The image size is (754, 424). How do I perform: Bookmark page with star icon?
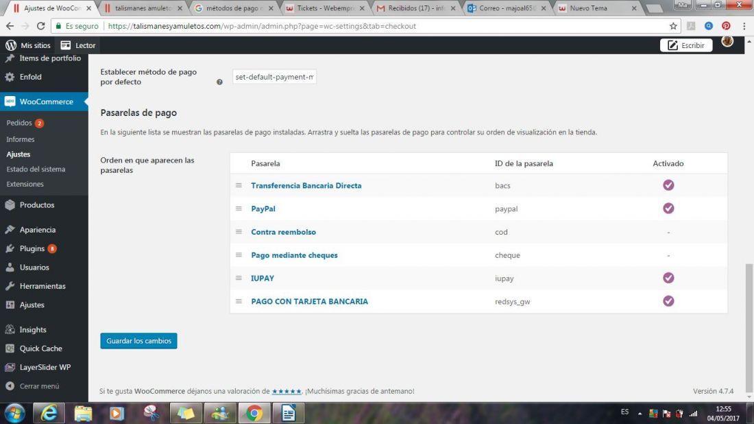[x=673, y=26]
